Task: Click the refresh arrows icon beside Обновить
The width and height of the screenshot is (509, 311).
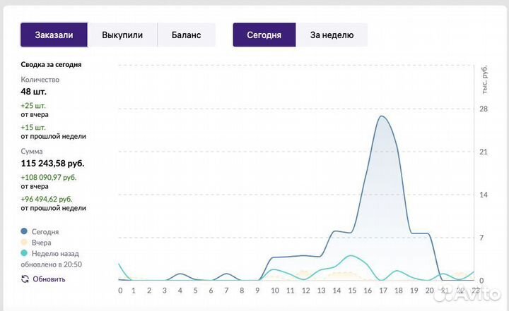Action: point(25,279)
